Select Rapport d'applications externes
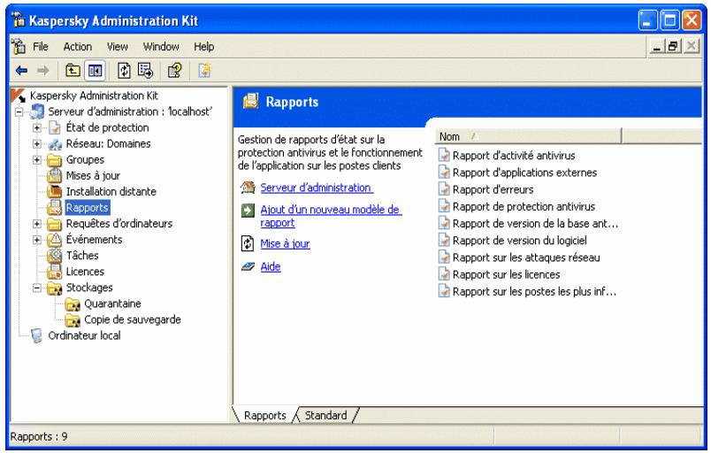The height and width of the screenshot is (453, 711). (x=524, y=173)
